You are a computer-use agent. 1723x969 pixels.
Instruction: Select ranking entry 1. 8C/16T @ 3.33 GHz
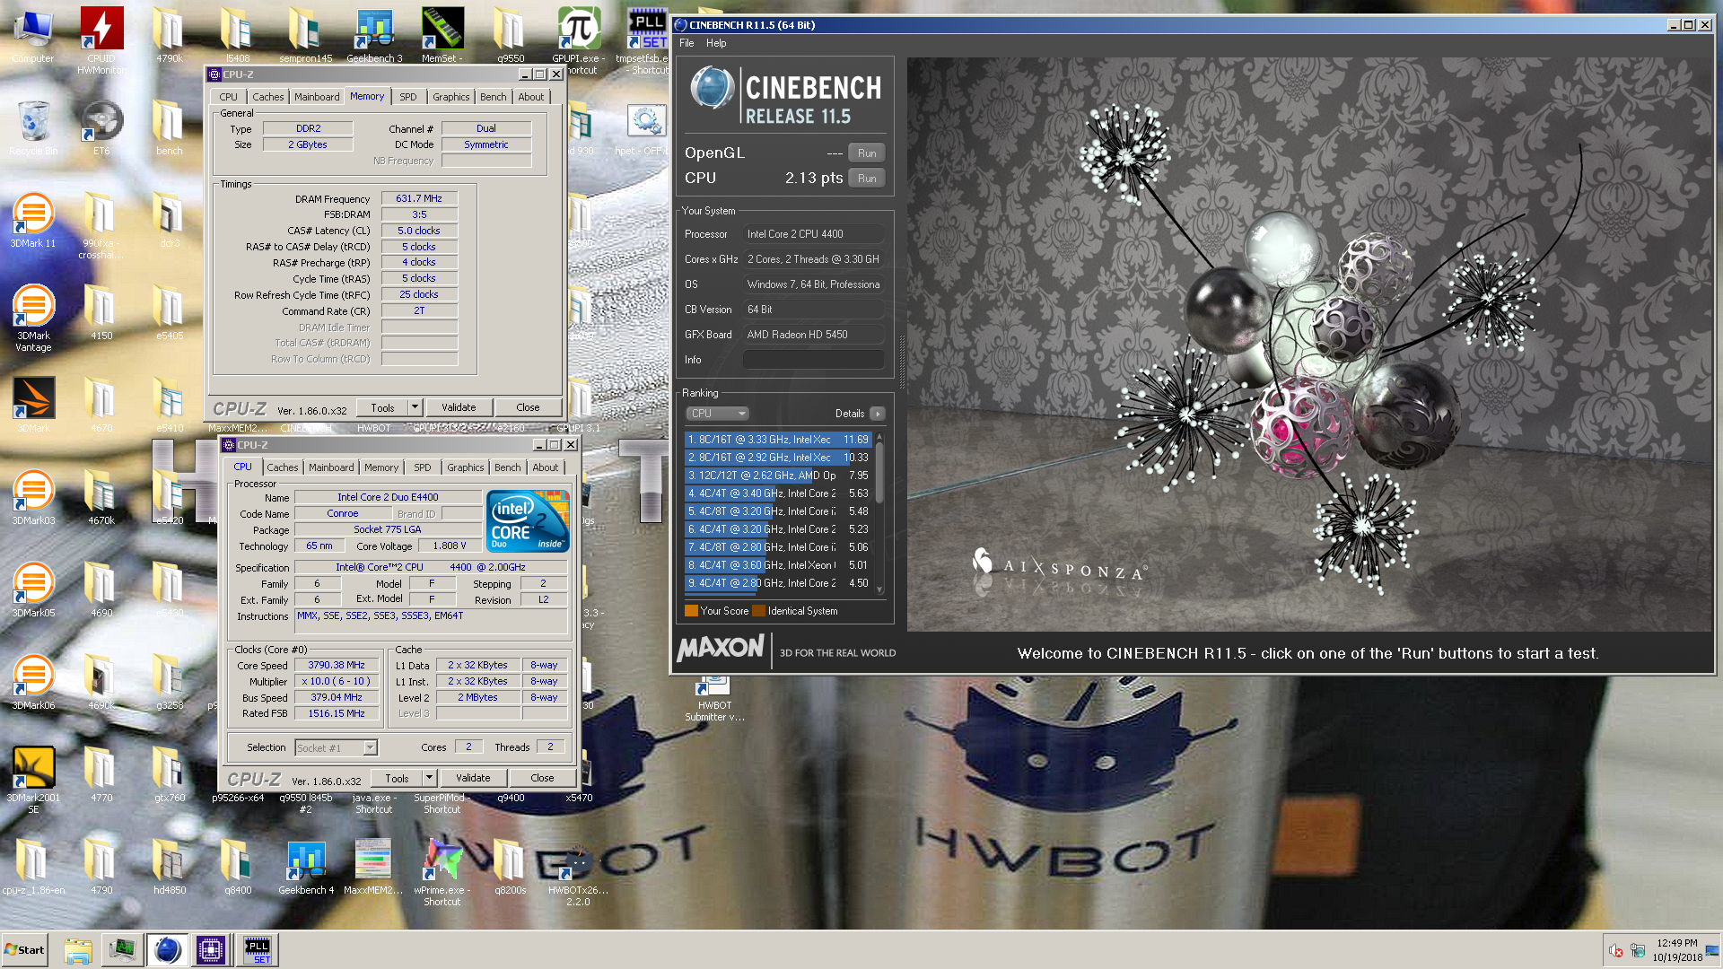click(777, 440)
